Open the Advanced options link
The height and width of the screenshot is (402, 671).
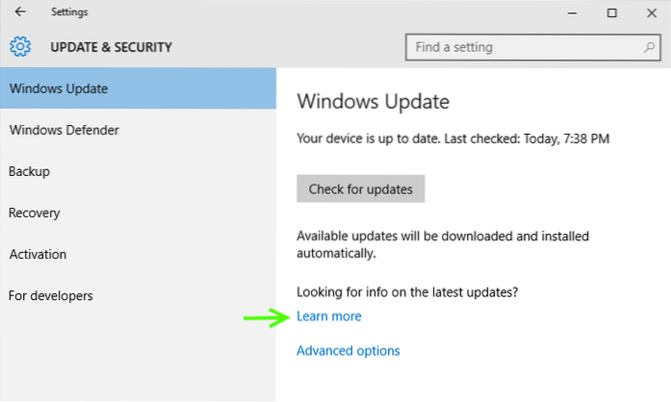(x=348, y=351)
